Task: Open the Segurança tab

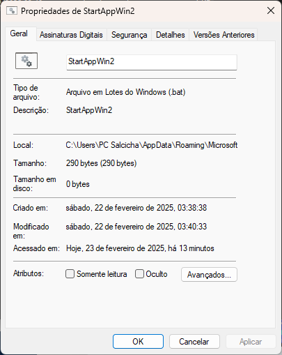Action: tap(129, 35)
